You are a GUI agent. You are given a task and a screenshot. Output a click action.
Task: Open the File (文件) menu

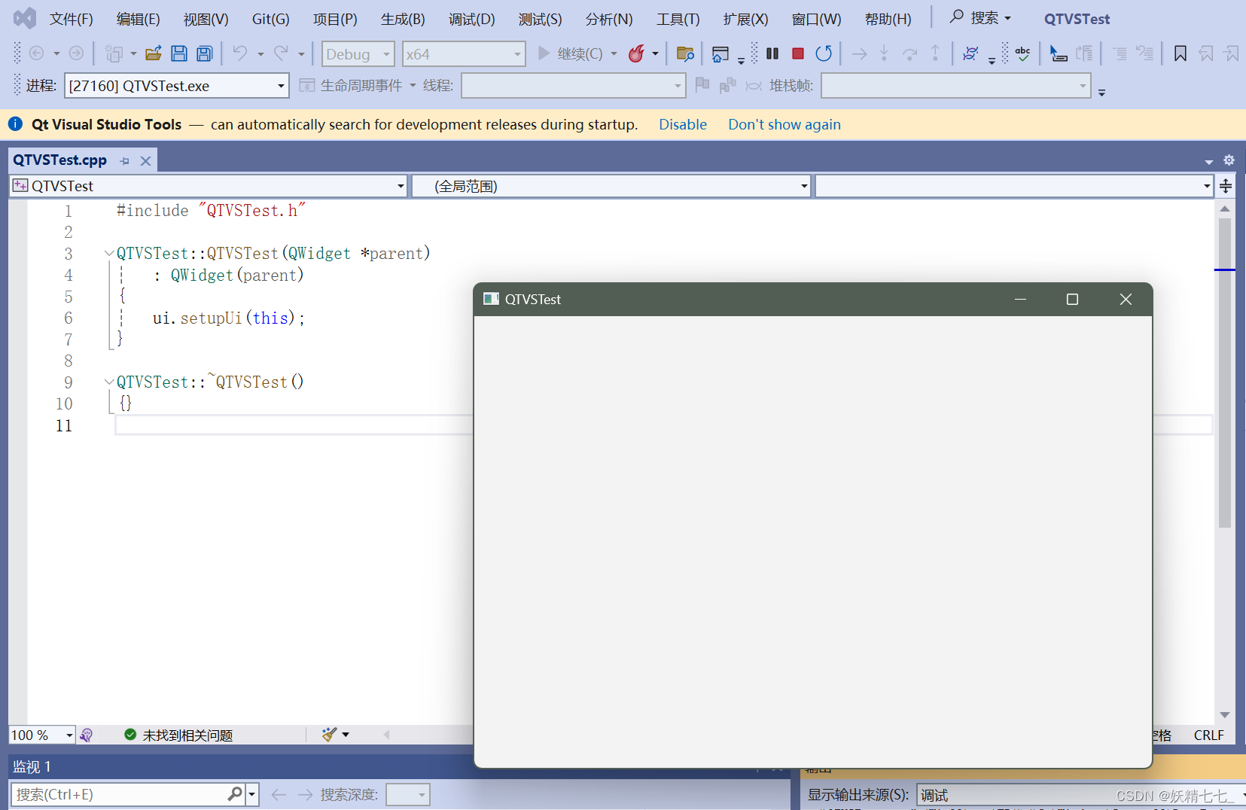click(x=72, y=19)
